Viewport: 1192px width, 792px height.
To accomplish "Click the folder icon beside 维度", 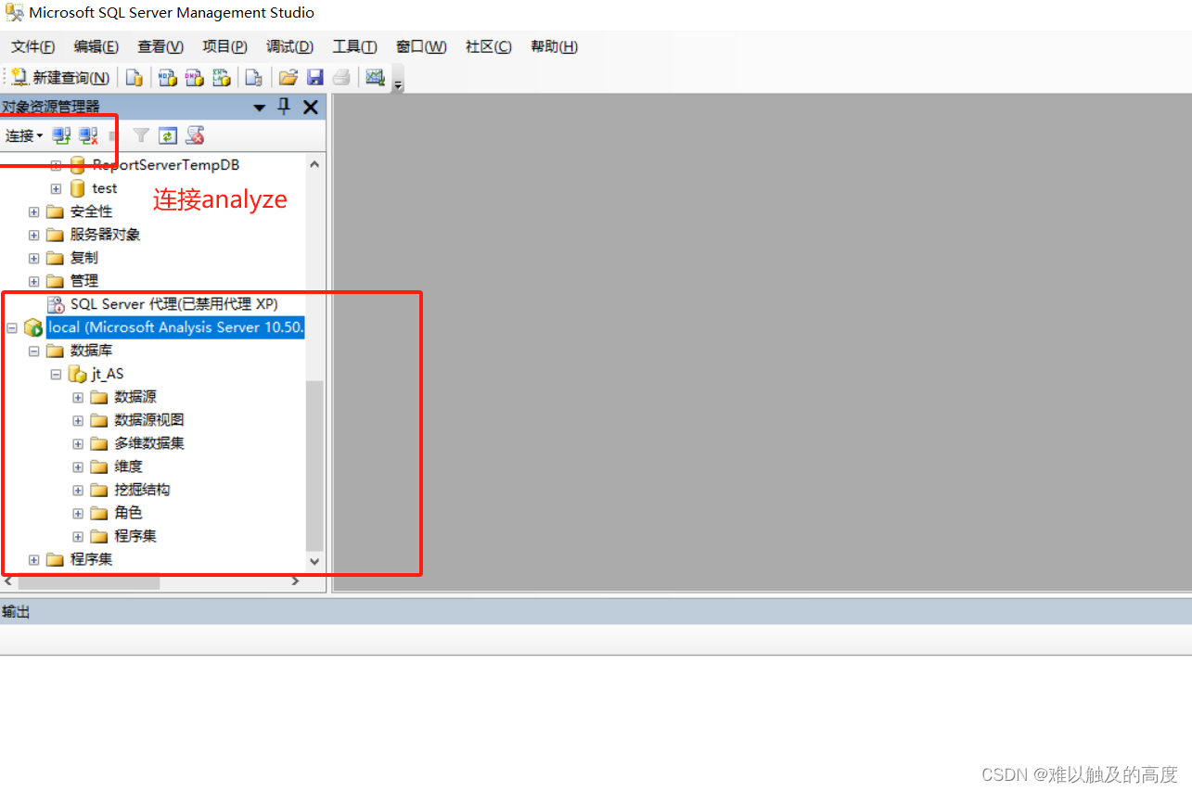I will tap(99, 466).
